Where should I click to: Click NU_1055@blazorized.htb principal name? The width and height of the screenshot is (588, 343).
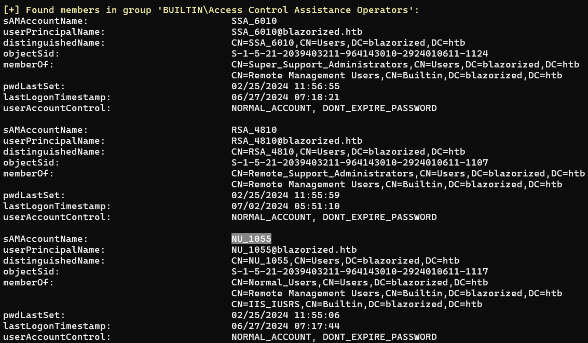[x=294, y=250]
